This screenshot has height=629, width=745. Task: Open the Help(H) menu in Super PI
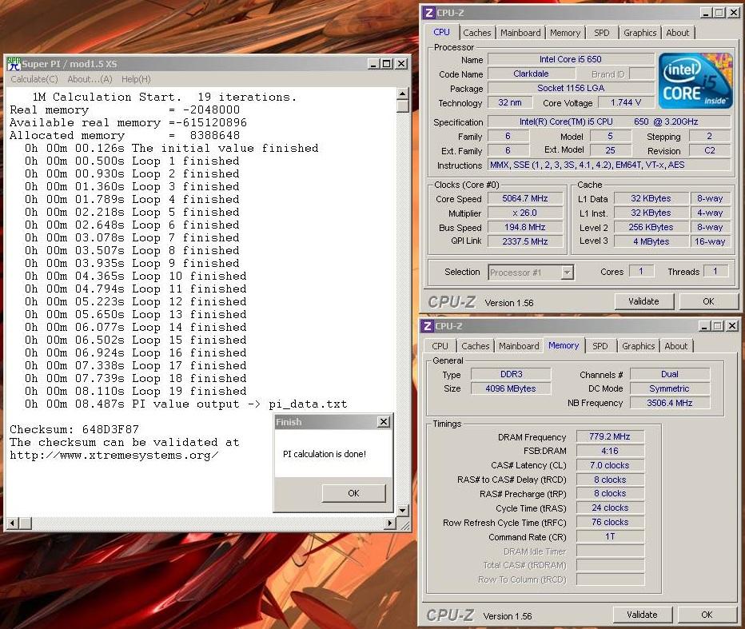click(136, 79)
